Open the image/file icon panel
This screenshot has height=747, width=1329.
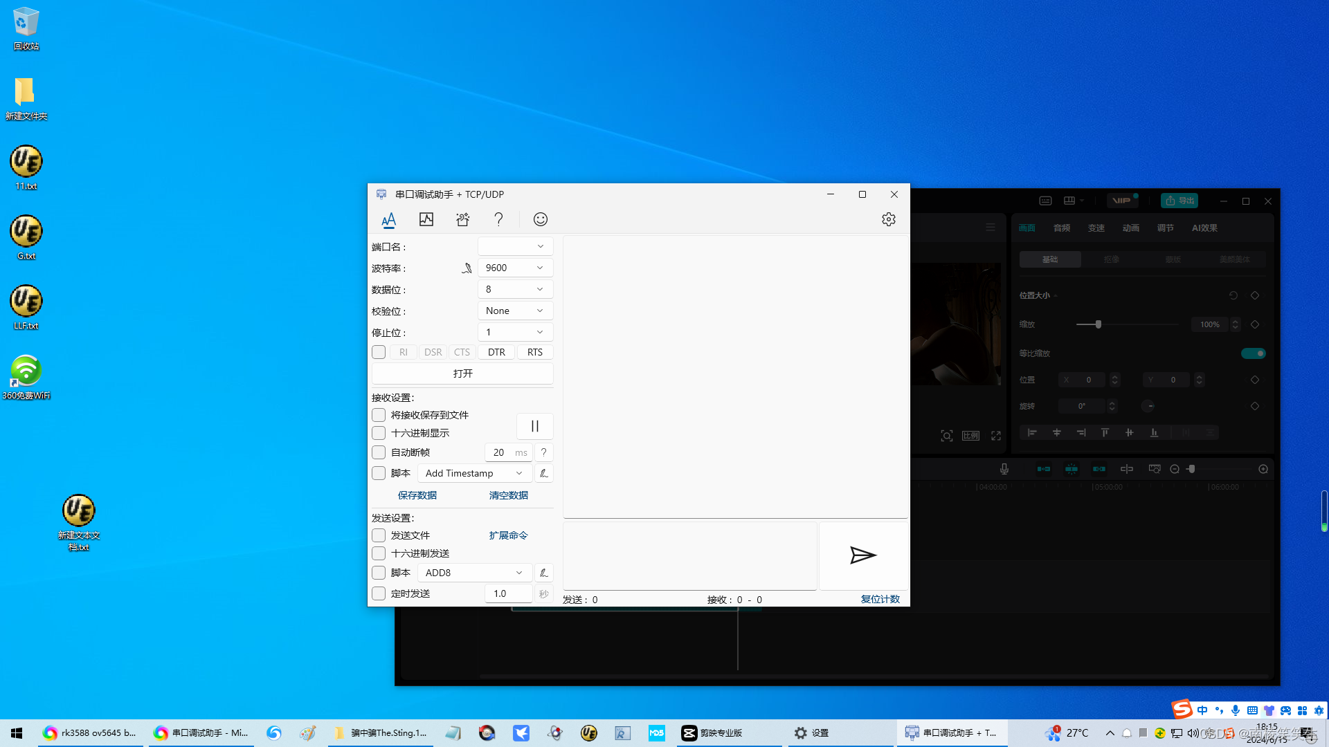click(426, 219)
